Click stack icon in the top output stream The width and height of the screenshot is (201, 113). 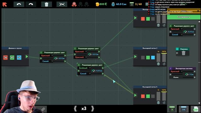[x=158, y=25]
